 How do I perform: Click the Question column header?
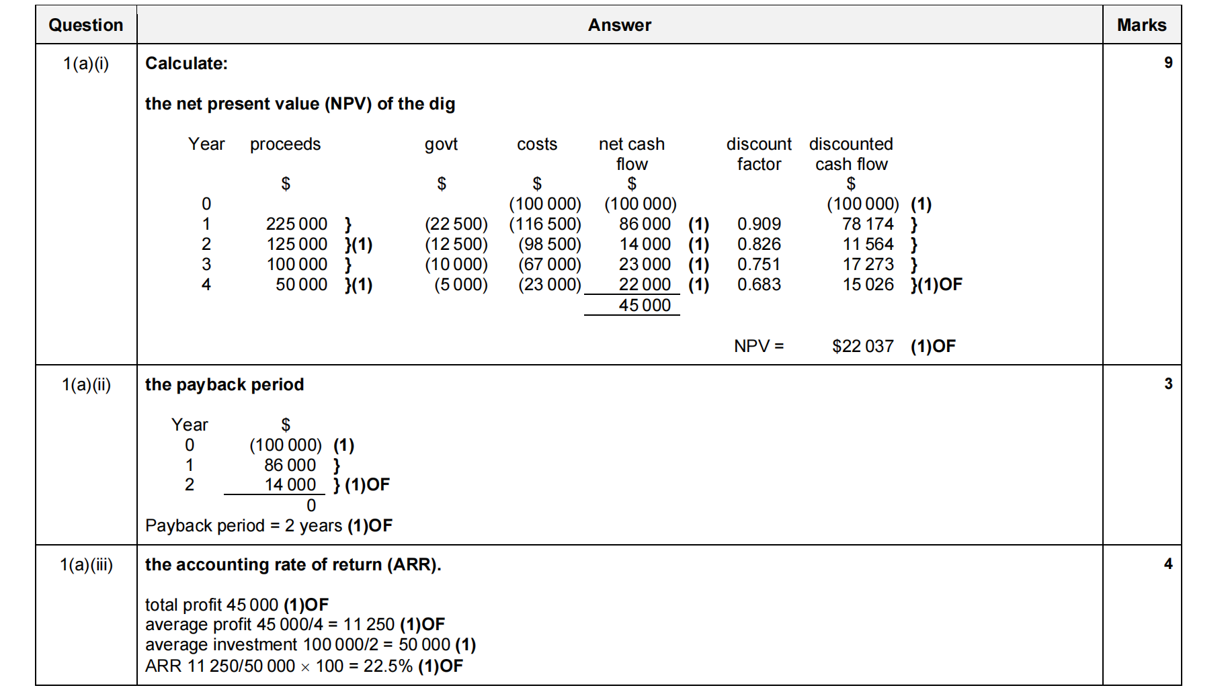point(85,26)
